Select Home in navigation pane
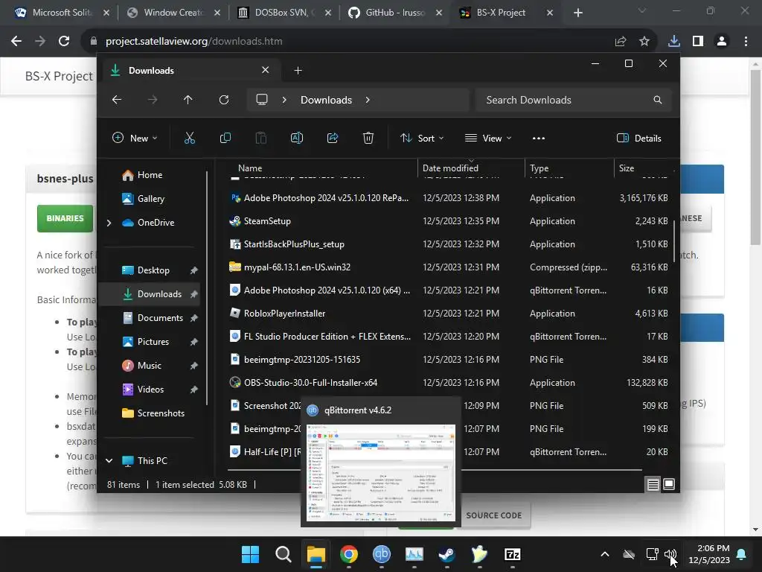 (150, 175)
